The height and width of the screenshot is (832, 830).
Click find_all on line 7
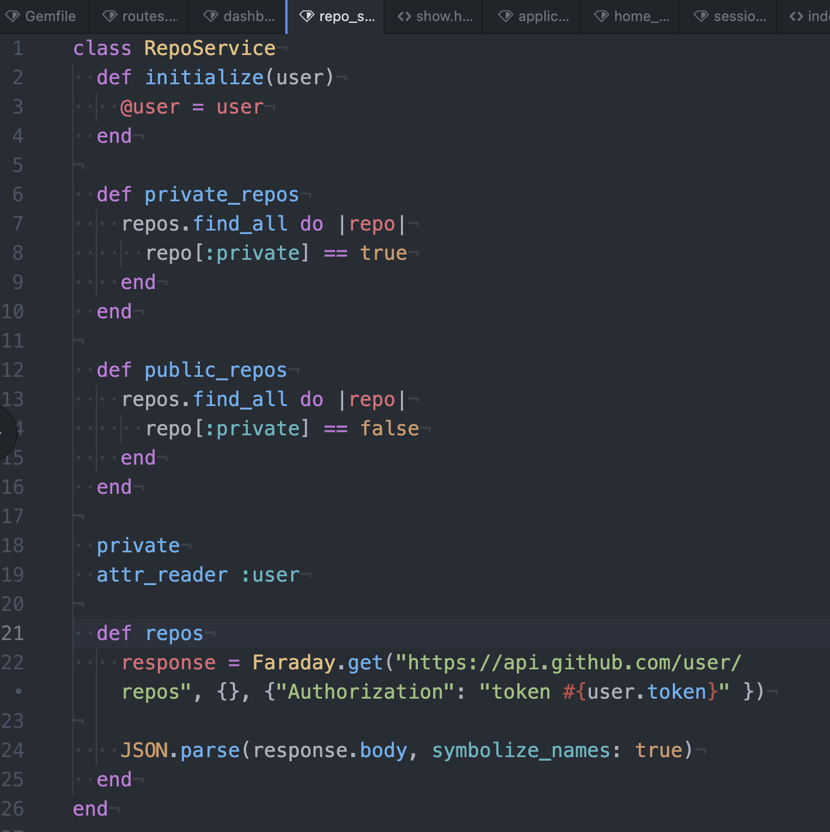coord(240,224)
